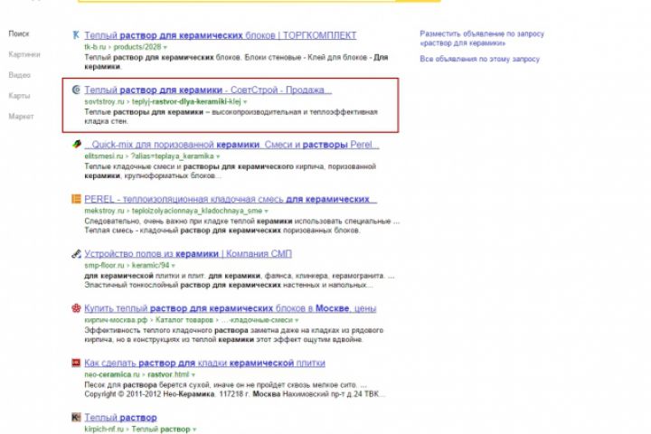Image resolution: width=651 pixels, height=434 pixels.
Task: Open 'Устройство полов из керамики | Компания СМП' result
Action: tap(188, 254)
